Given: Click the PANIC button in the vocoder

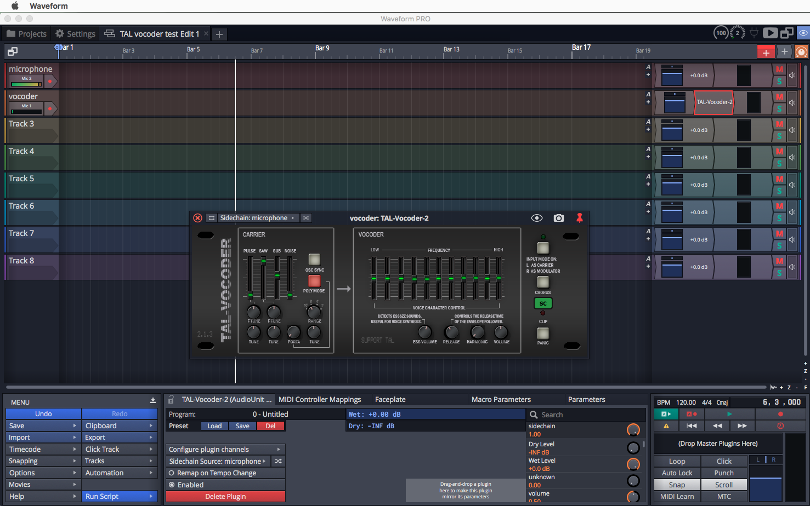Looking at the screenshot, I should (543, 334).
